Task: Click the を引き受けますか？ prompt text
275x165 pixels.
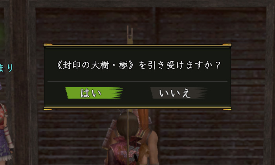Action: (180, 65)
